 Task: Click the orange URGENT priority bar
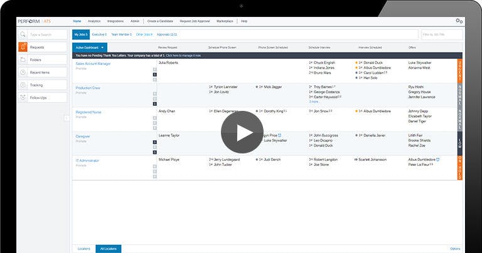[460, 71]
